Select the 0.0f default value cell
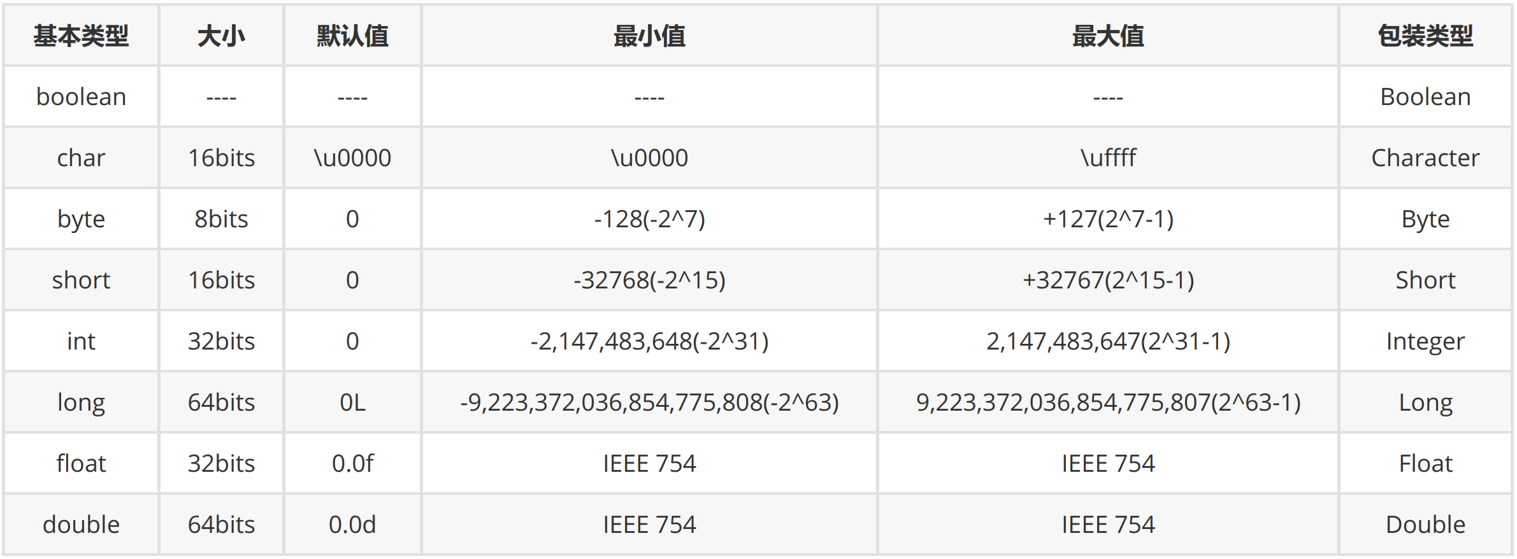 point(352,463)
